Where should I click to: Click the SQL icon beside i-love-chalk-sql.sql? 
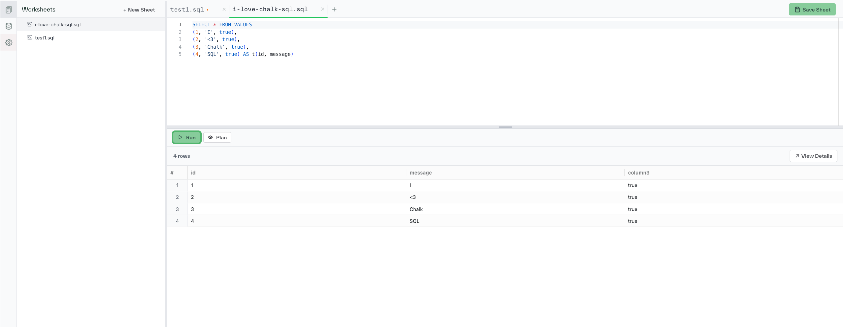tap(29, 24)
